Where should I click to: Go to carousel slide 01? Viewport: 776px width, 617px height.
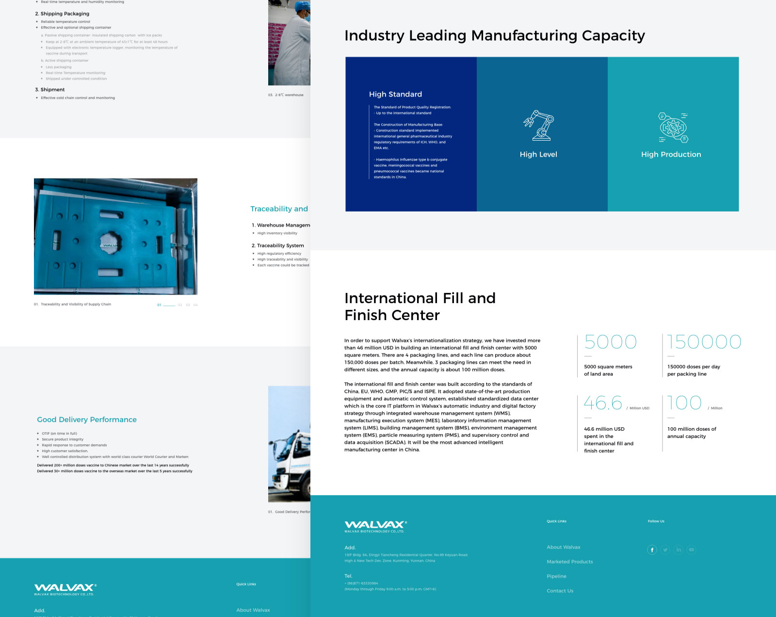pyautogui.click(x=159, y=305)
